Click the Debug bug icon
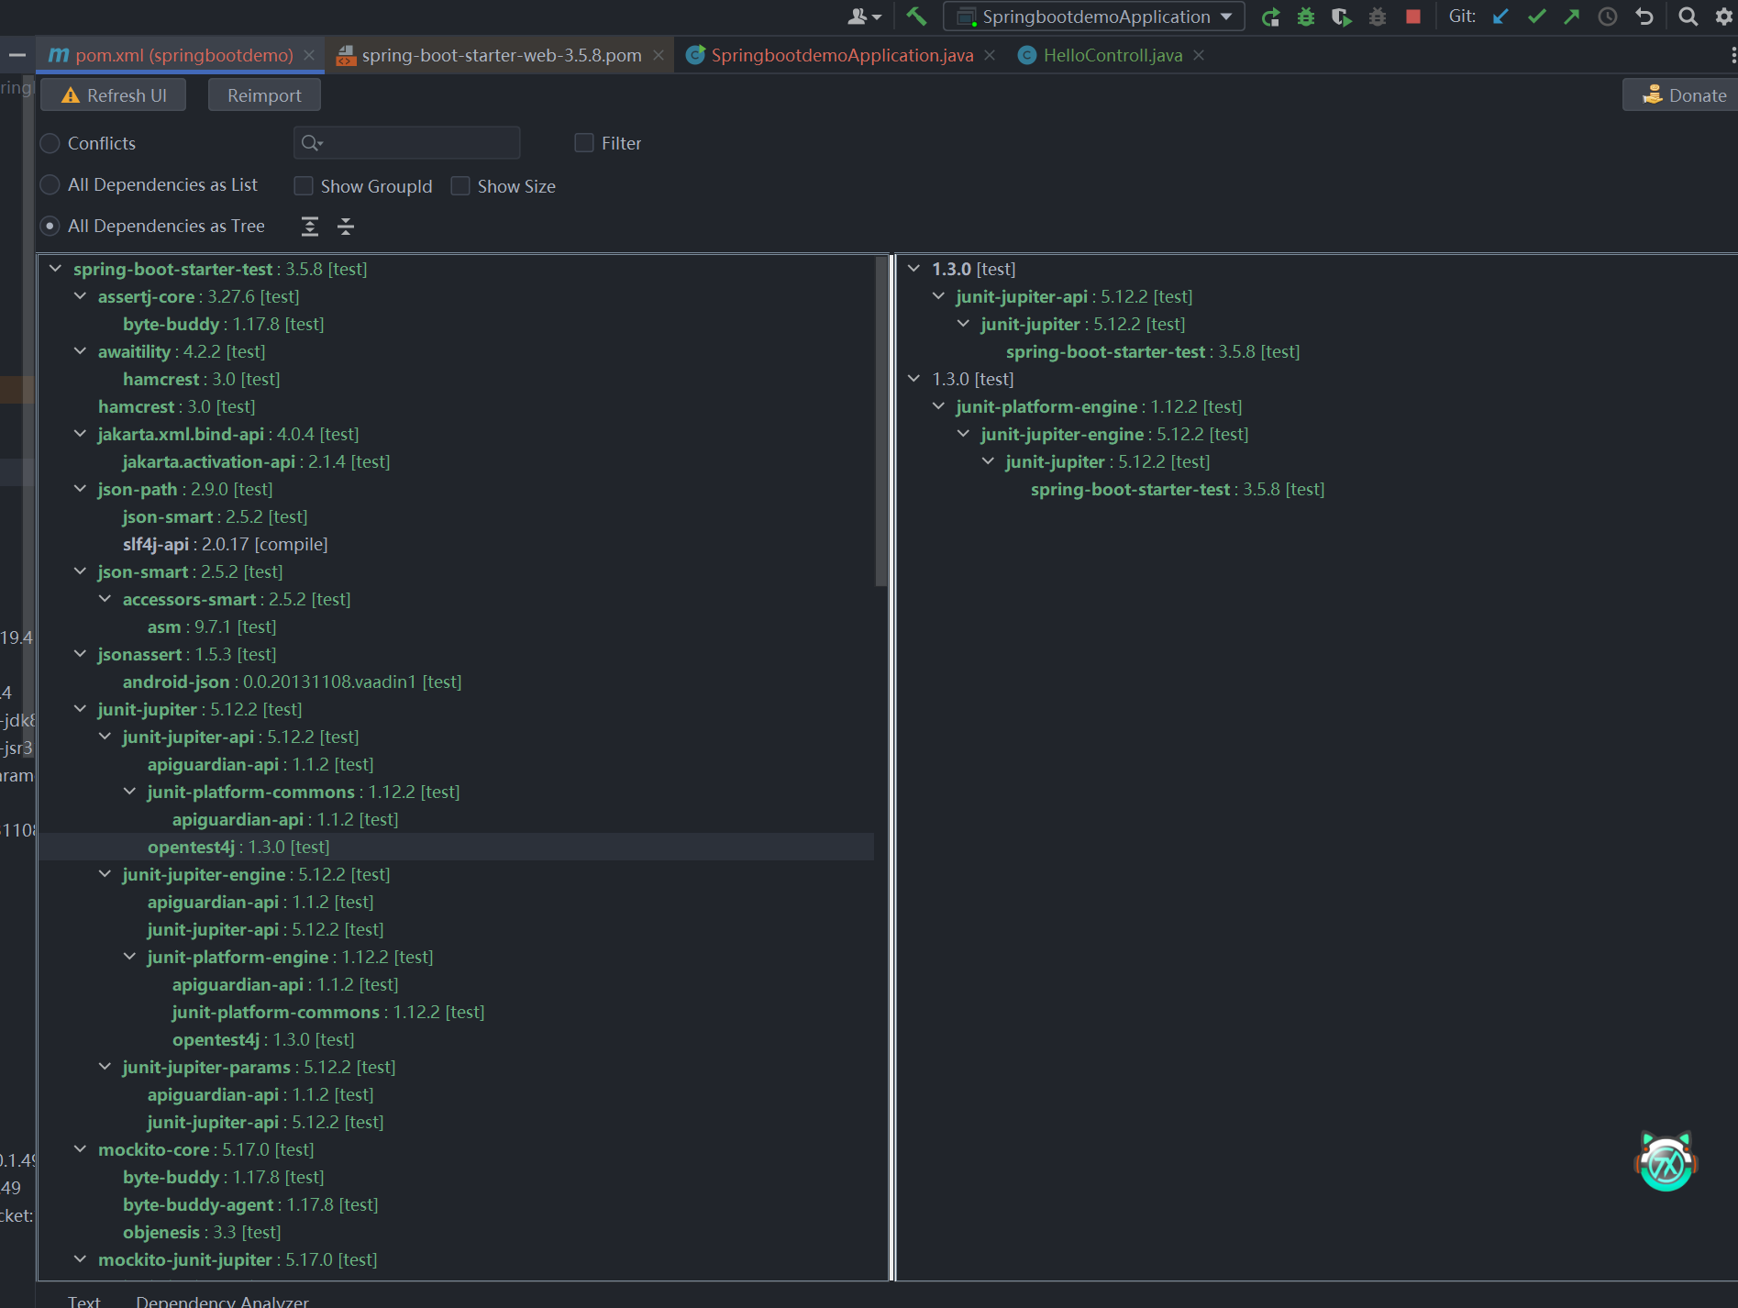 1306,17
